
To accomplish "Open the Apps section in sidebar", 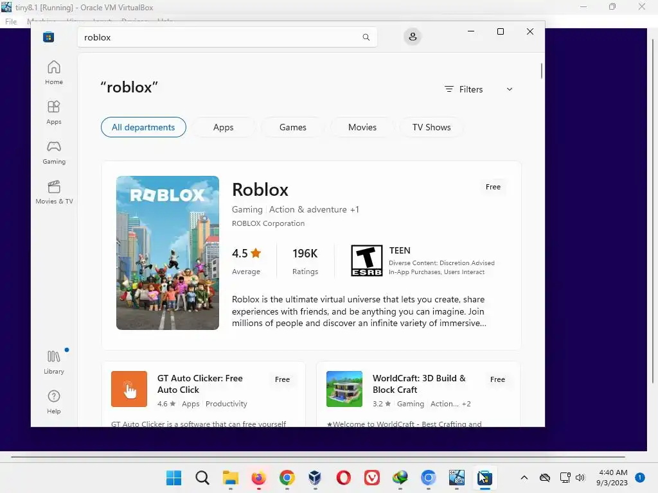I will 54,112.
